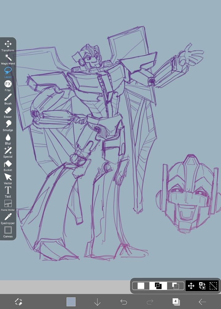Select the Eraser tool
221x309 pixels.
(8, 112)
